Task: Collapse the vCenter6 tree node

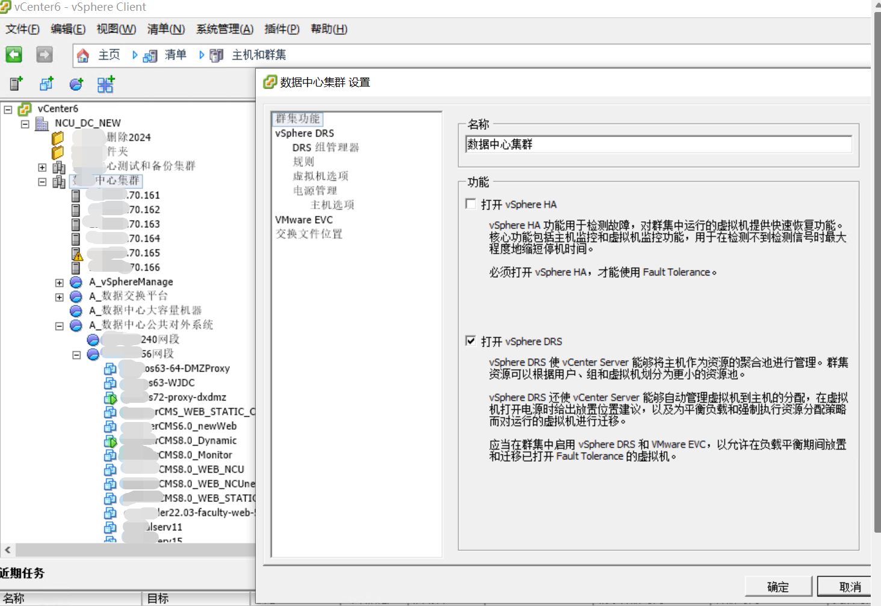Action: pyautogui.click(x=8, y=109)
